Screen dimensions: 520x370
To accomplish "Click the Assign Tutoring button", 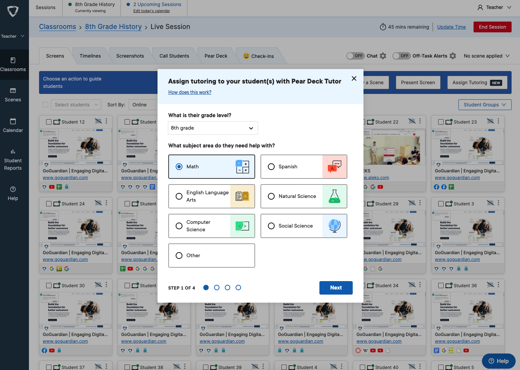I will (477, 82).
